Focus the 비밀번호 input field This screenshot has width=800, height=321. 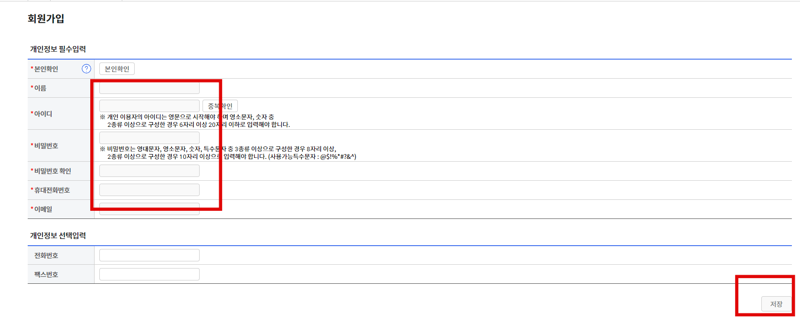149,138
